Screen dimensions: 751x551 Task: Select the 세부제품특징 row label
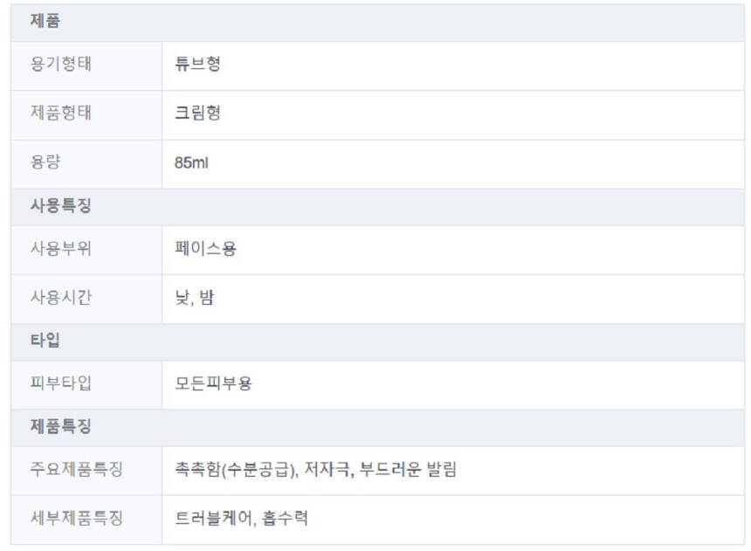point(77,518)
